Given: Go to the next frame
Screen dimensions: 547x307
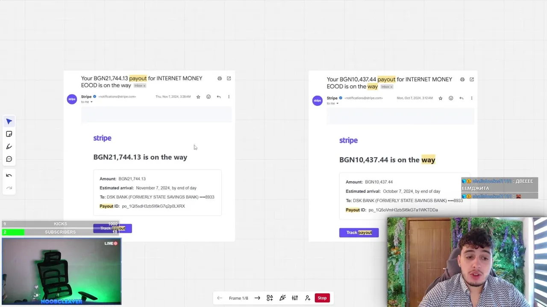Looking at the screenshot, I should tap(257, 298).
